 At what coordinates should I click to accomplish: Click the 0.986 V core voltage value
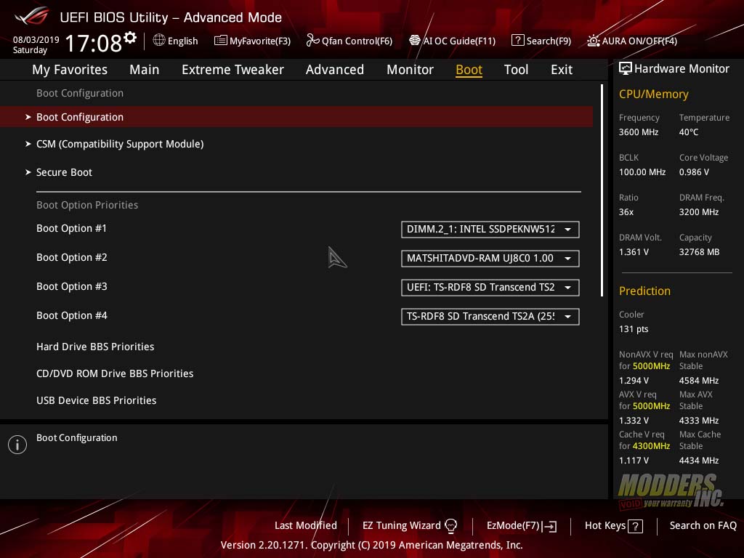(x=694, y=172)
